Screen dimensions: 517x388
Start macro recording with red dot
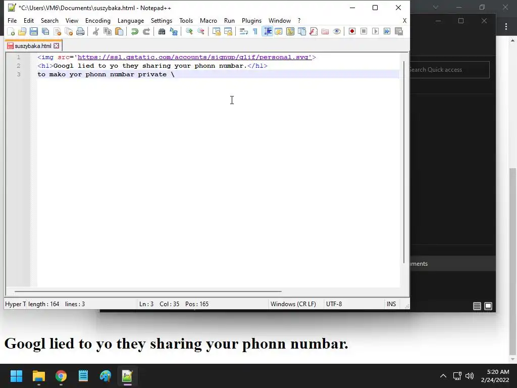click(352, 31)
